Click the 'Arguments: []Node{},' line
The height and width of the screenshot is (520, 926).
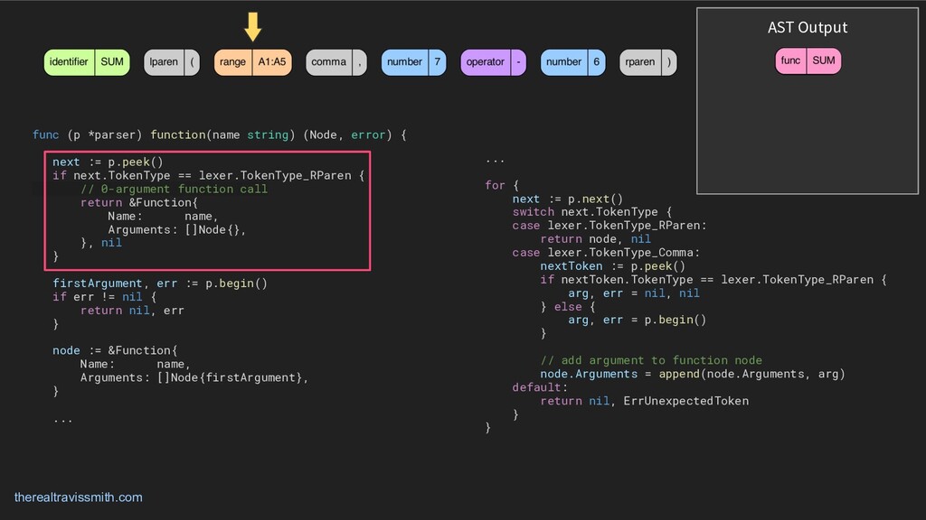pyautogui.click(x=176, y=229)
